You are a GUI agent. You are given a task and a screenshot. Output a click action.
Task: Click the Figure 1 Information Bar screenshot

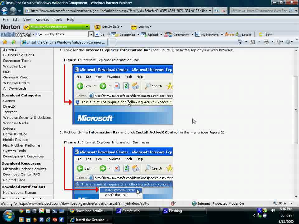[123, 95]
